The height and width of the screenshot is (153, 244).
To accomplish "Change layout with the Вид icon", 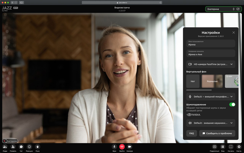I will click(x=223, y=147).
